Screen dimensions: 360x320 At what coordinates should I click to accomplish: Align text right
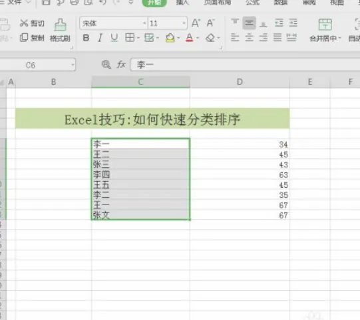264,37
